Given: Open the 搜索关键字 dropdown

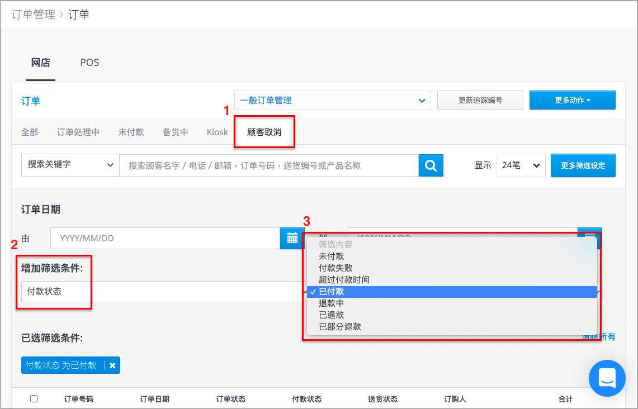Looking at the screenshot, I should [70, 165].
